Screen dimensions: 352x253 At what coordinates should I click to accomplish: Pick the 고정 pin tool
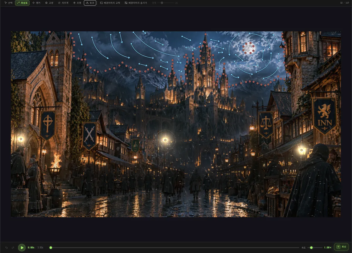point(49,3)
